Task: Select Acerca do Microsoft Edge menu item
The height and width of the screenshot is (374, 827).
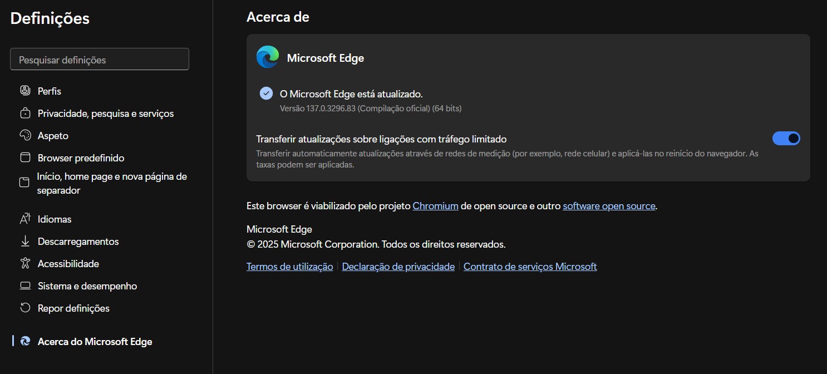Action: (95, 342)
